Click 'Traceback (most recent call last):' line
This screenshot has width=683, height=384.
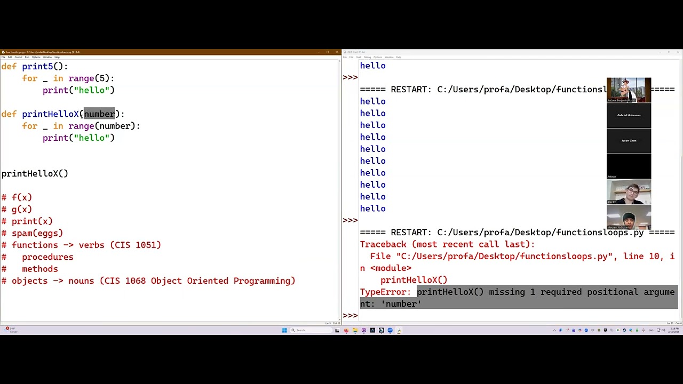[x=447, y=244]
